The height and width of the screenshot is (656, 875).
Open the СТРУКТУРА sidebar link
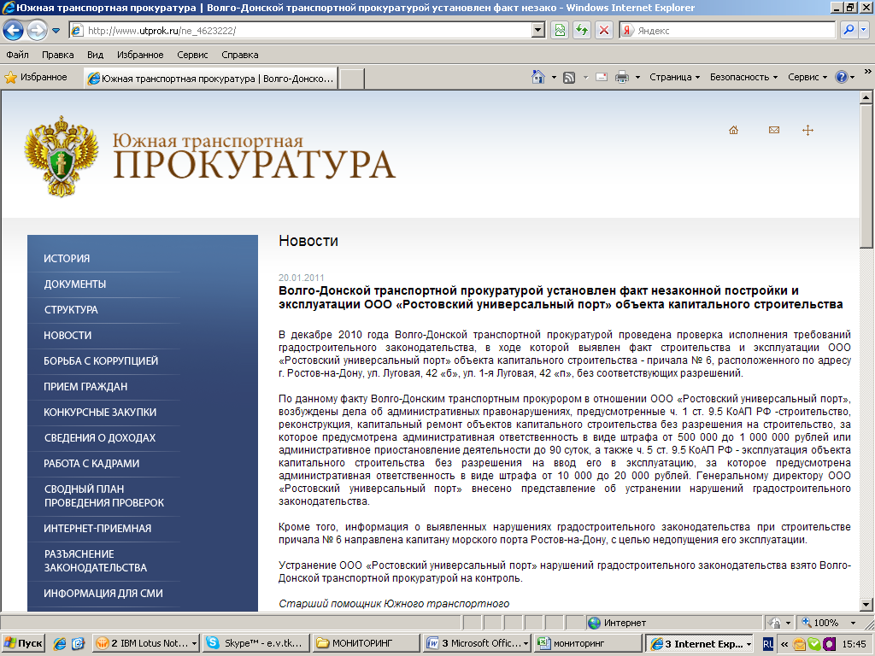(x=71, y=310)
